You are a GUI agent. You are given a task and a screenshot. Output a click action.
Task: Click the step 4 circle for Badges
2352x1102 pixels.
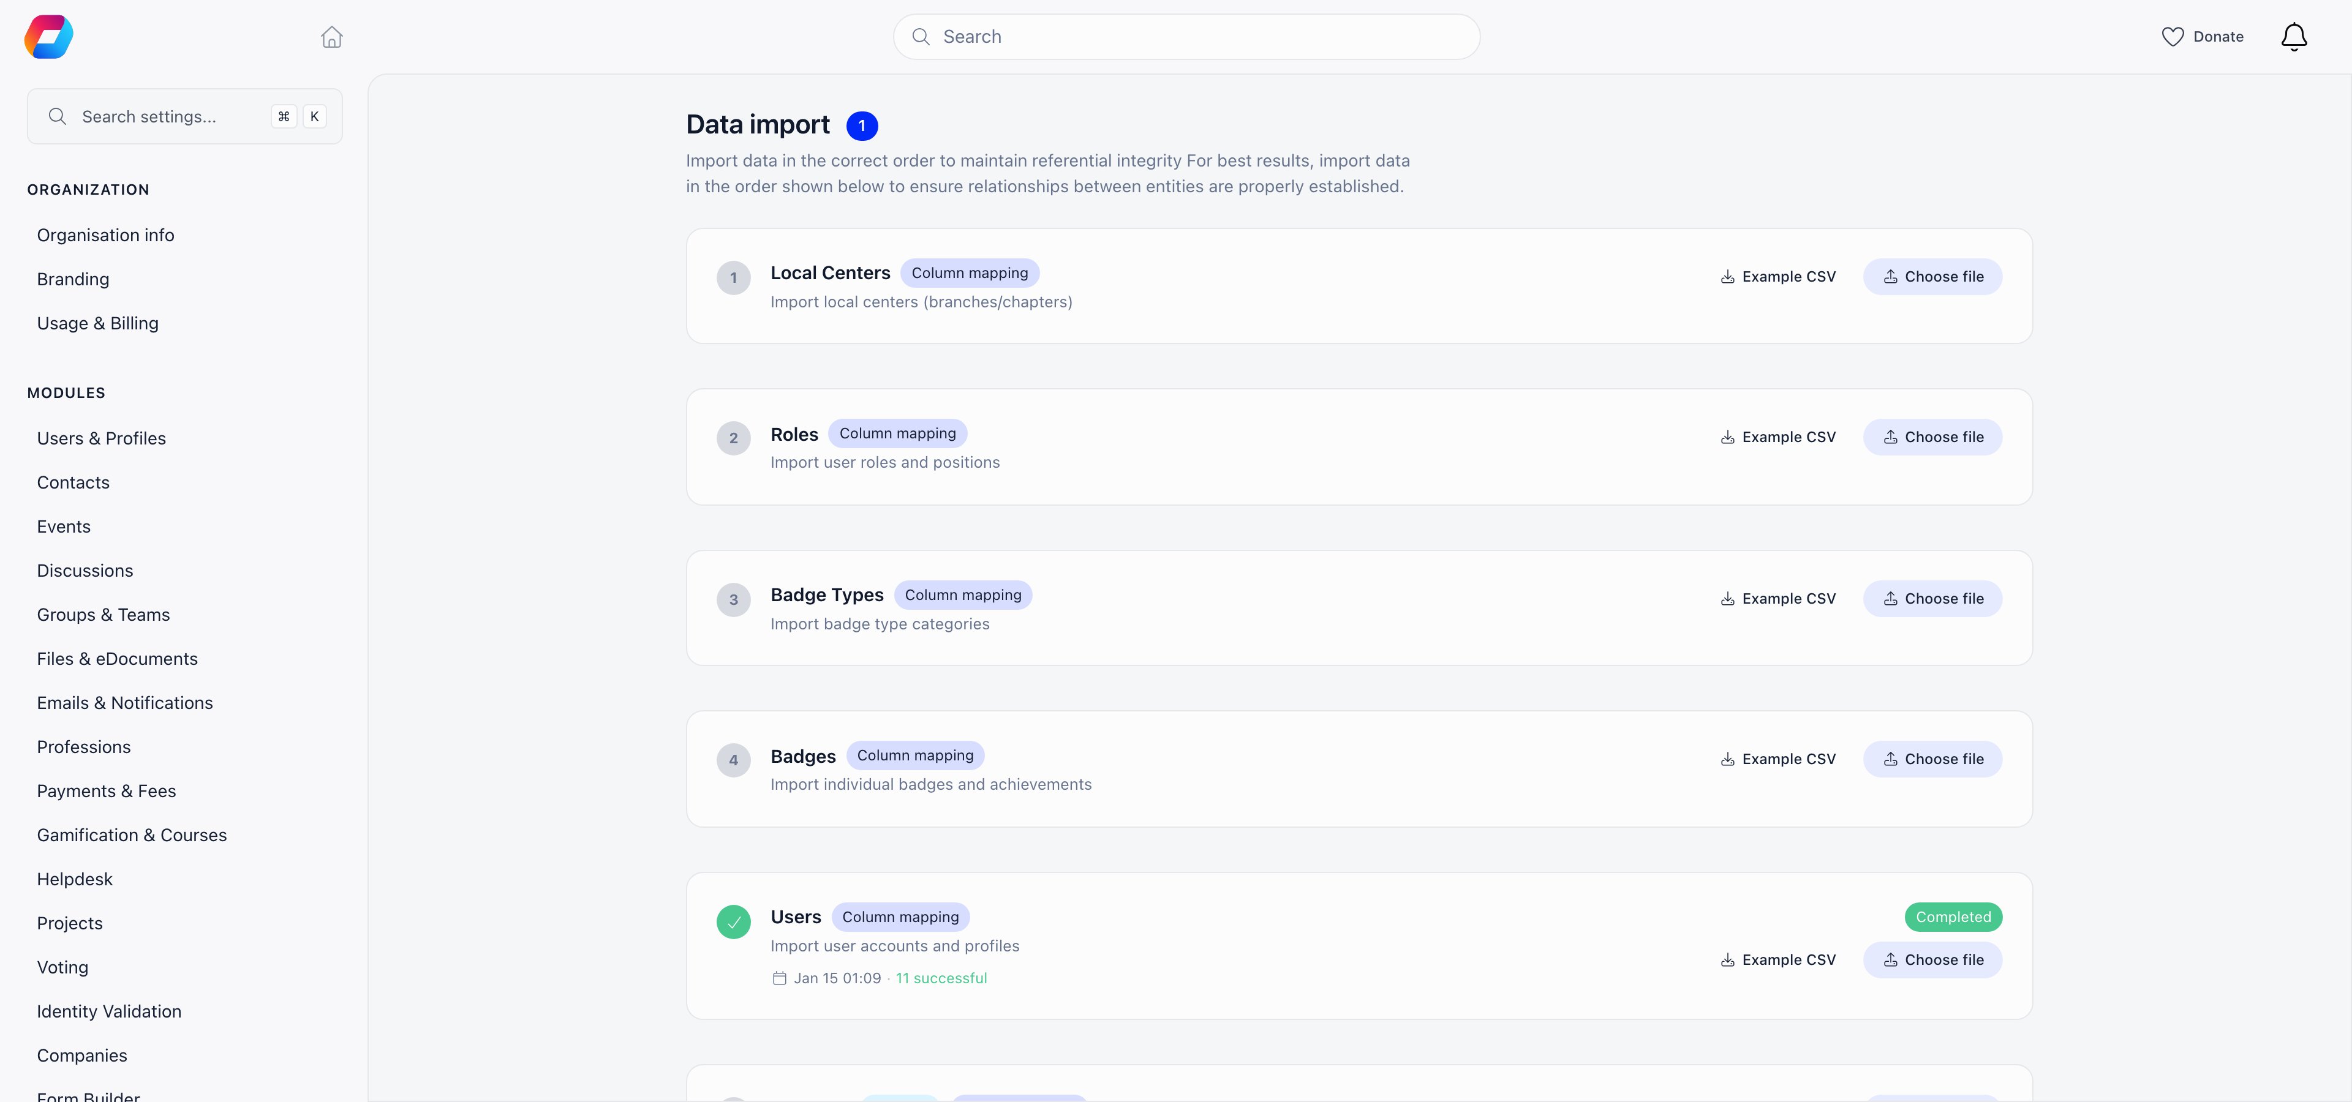[x=733, y=760]
